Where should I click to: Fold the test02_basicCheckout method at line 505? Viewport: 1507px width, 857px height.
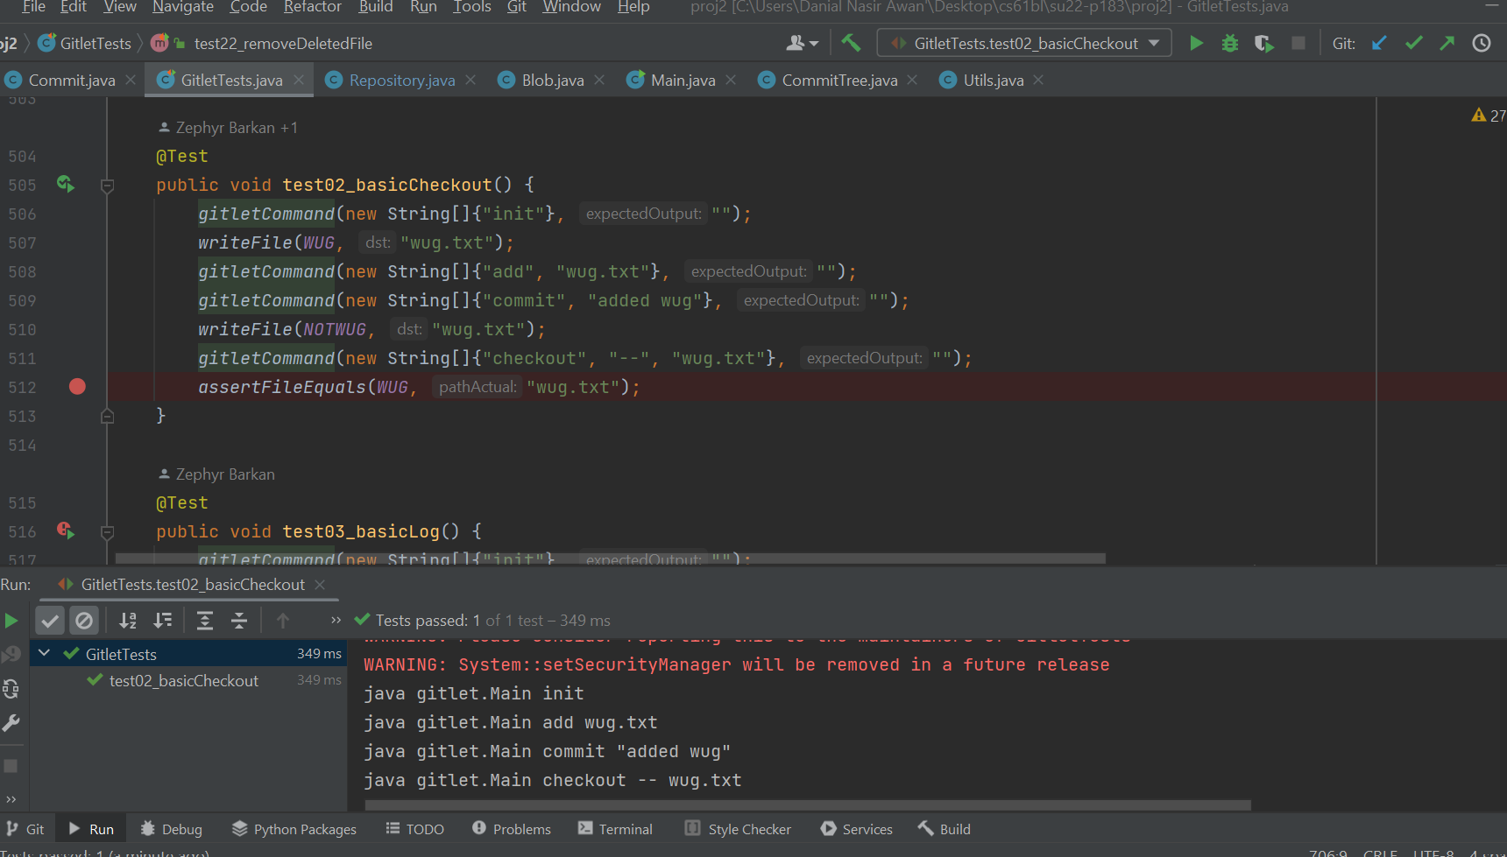(108, 186)
